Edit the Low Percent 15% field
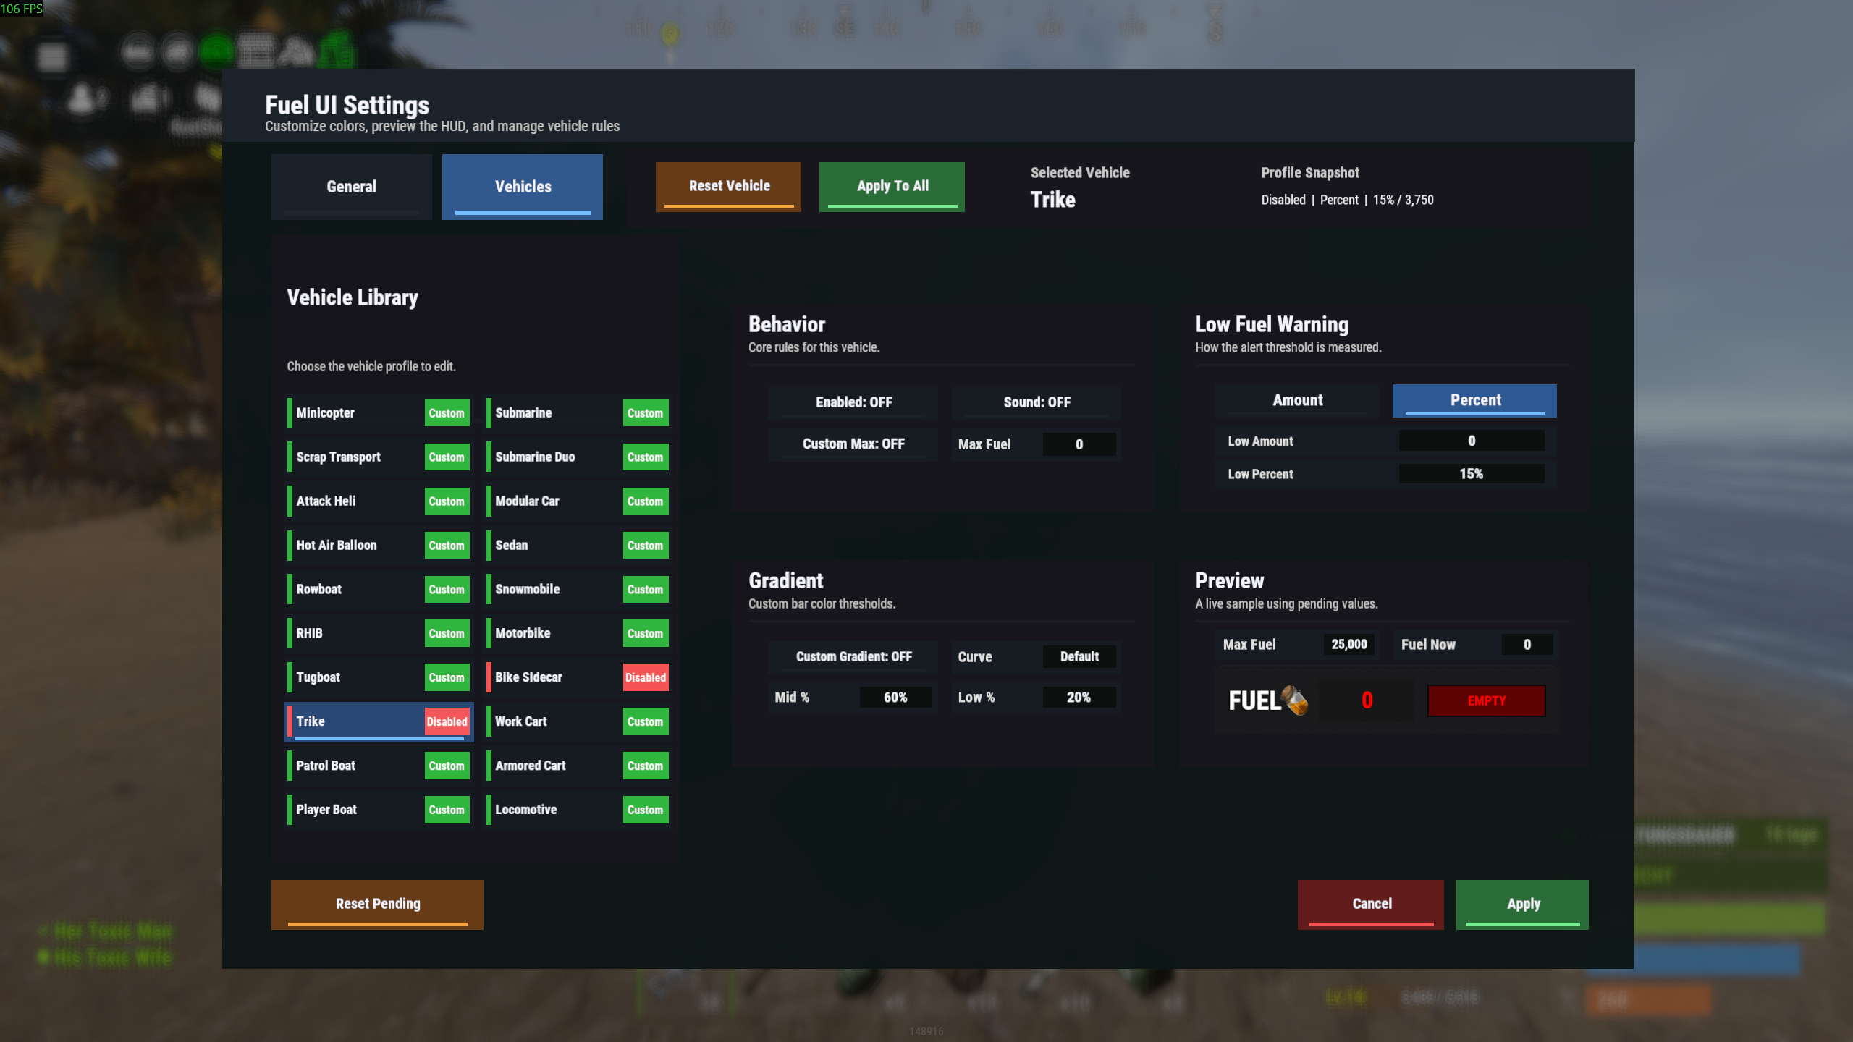Image resolution: width=1853 pixels, height=1042 pixels. pyautogui.click(x=1471, y=474)
